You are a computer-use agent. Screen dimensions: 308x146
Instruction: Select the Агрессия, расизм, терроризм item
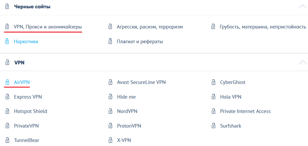pyautogui.click(x=150, y=27)
